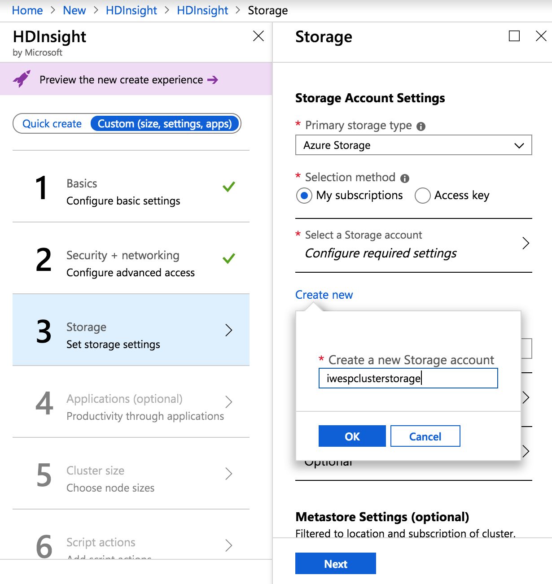Go to Home breadcrumb
Screen dimensions: 552x584
point(27,10)
